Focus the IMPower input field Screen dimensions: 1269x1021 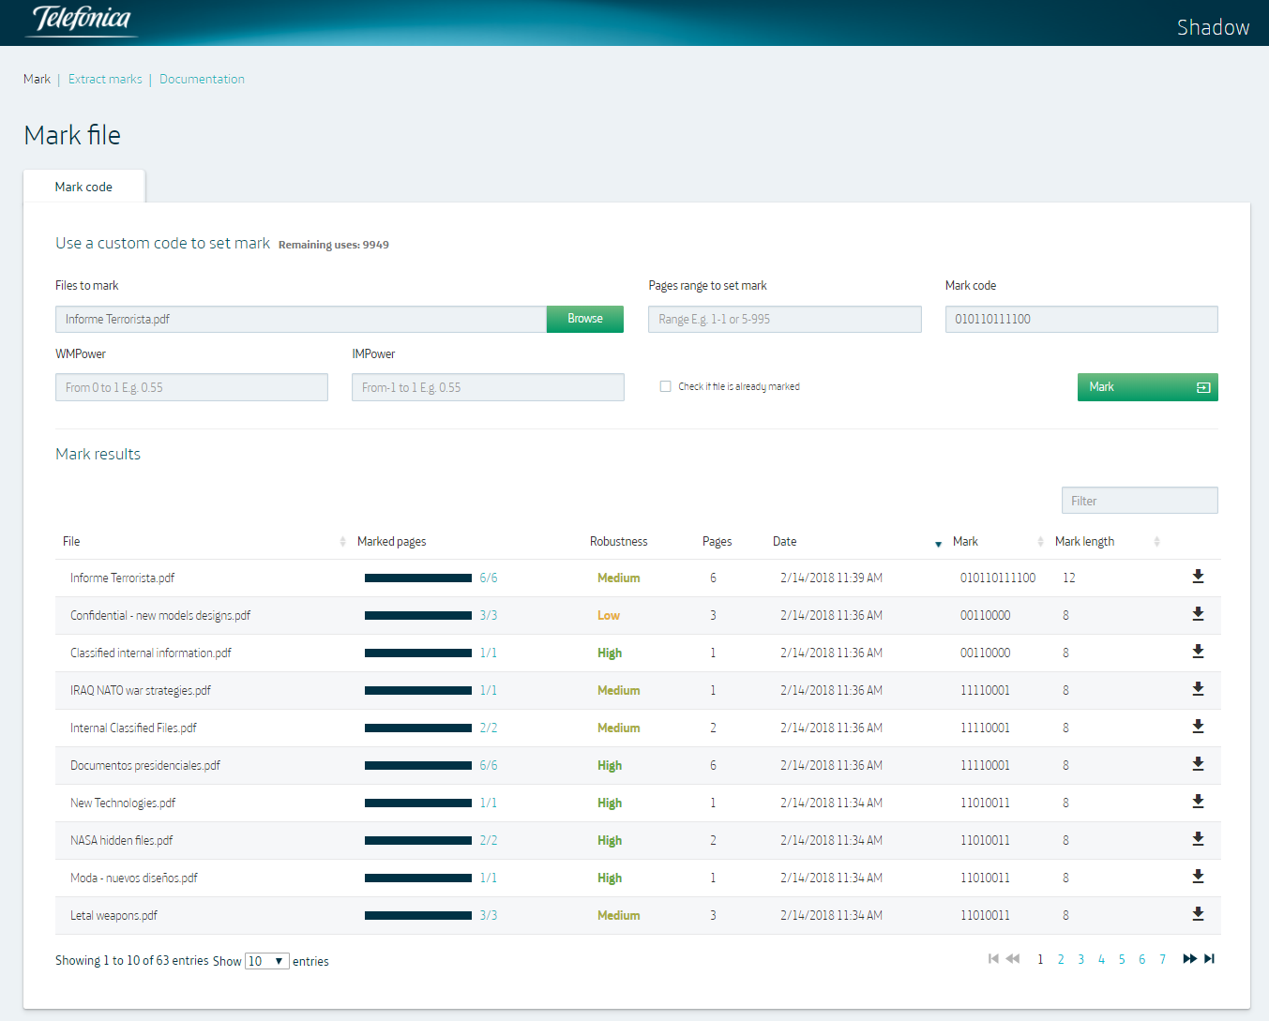(488, 387)
